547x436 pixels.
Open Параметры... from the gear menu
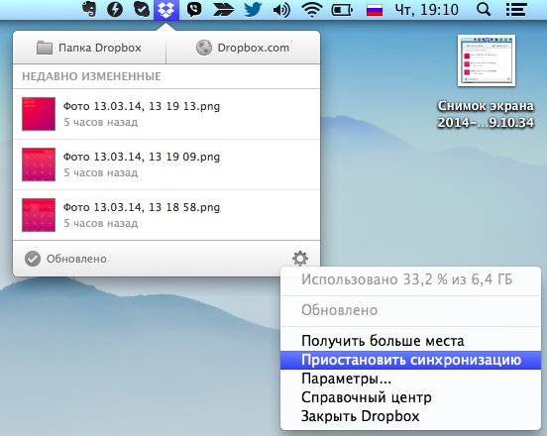click(410, 379)
